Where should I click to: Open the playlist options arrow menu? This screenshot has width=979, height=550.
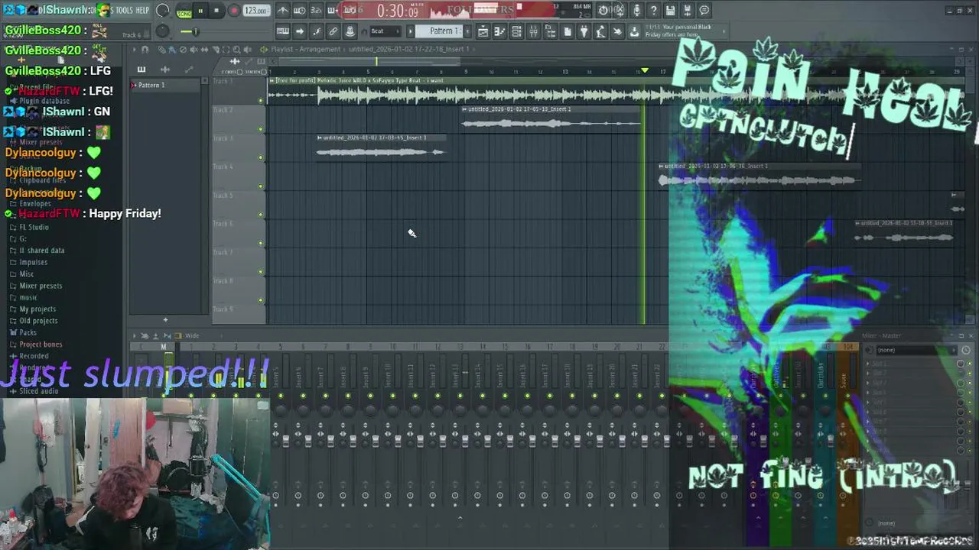[135, 50]
